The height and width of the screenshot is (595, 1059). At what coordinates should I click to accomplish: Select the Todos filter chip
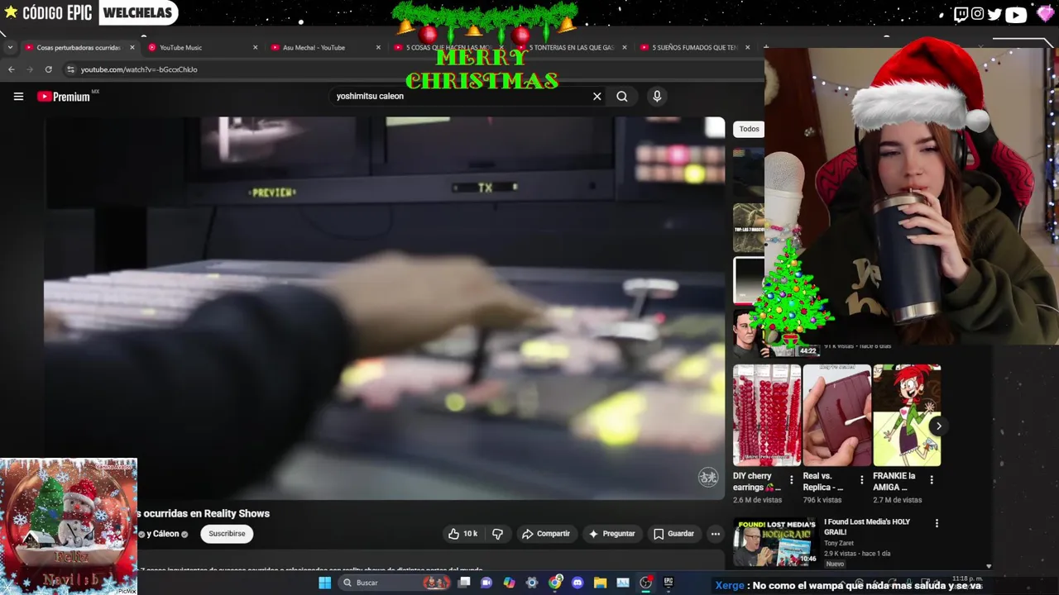click(x=749, y=129)
